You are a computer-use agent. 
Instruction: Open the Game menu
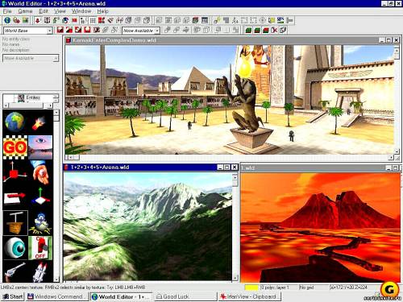pyautogui.click(x=25, y=11)
